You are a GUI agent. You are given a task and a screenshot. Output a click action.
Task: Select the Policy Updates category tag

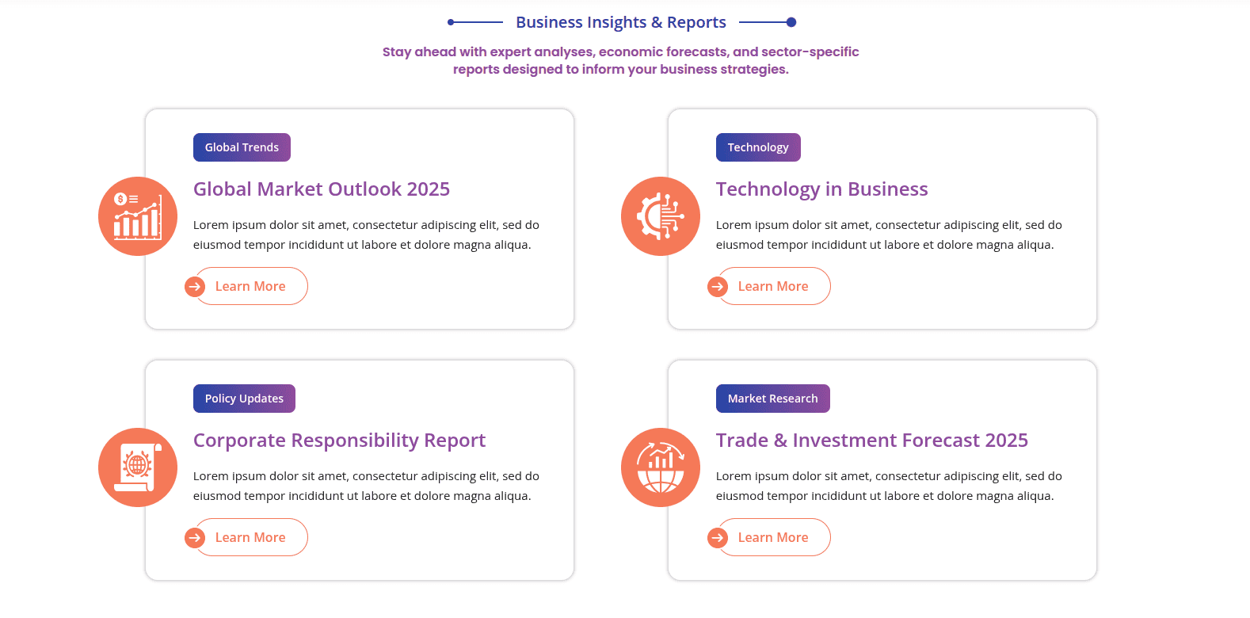[x=244, y=399]
